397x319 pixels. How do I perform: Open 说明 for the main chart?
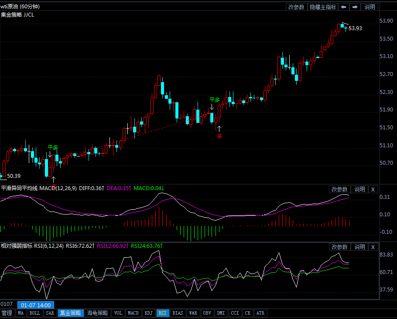[x=370, y=7]
